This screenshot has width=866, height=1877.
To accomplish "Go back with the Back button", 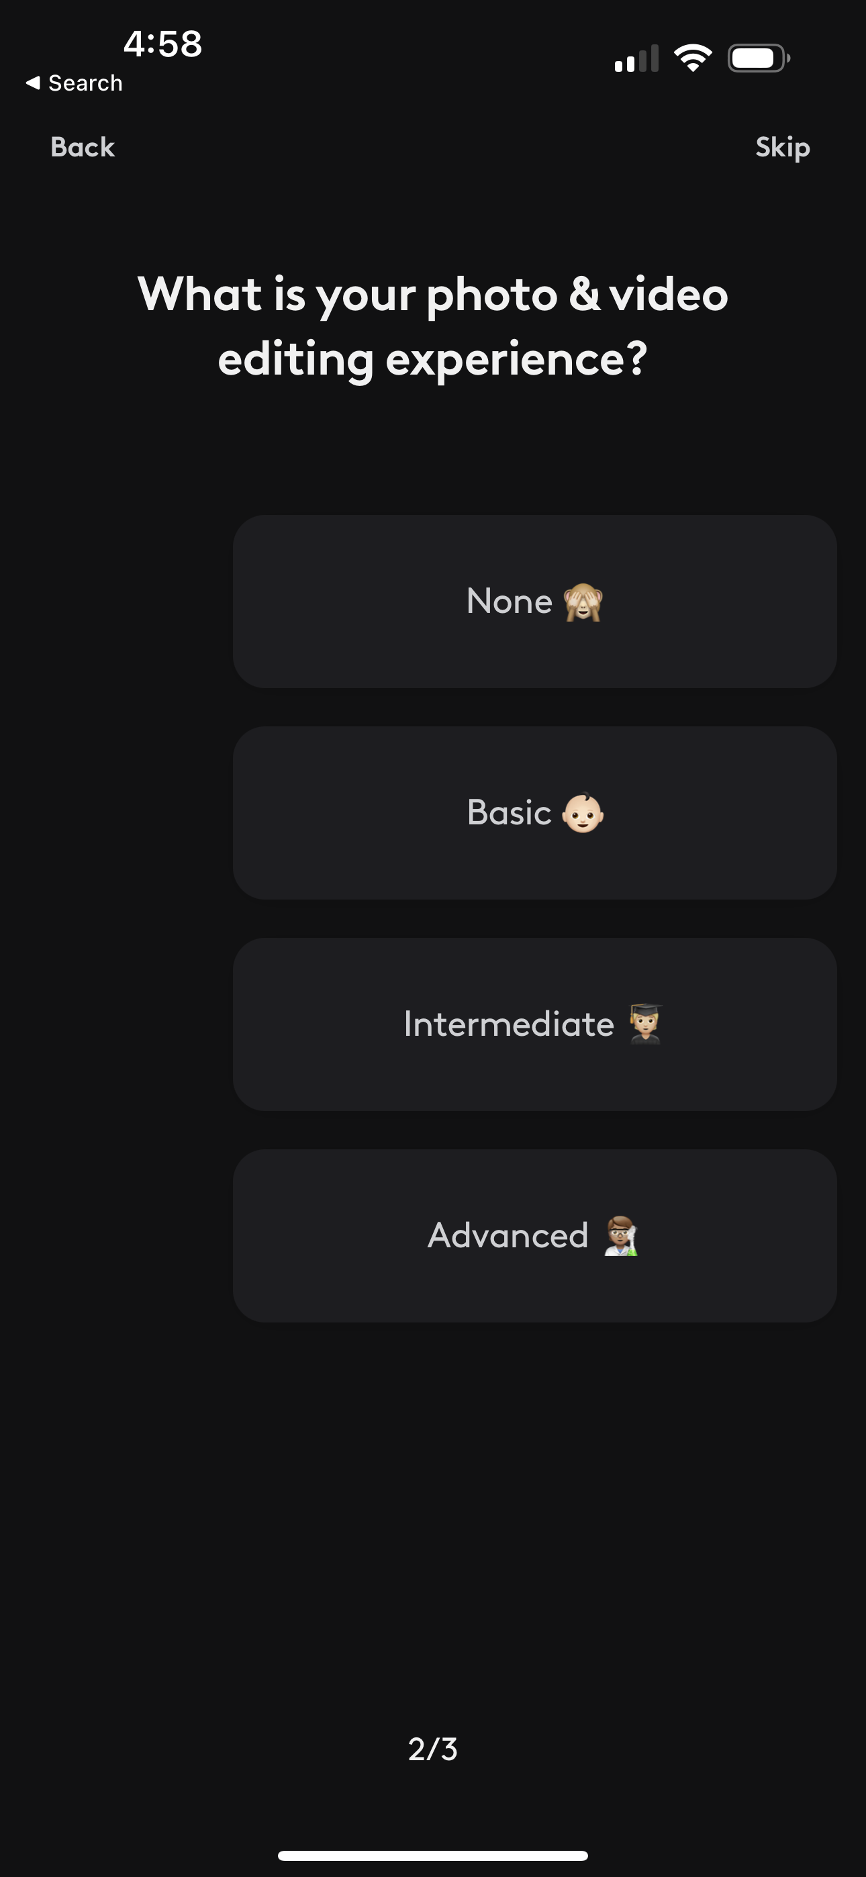I will pyautogui.click(x=83, y=147).
